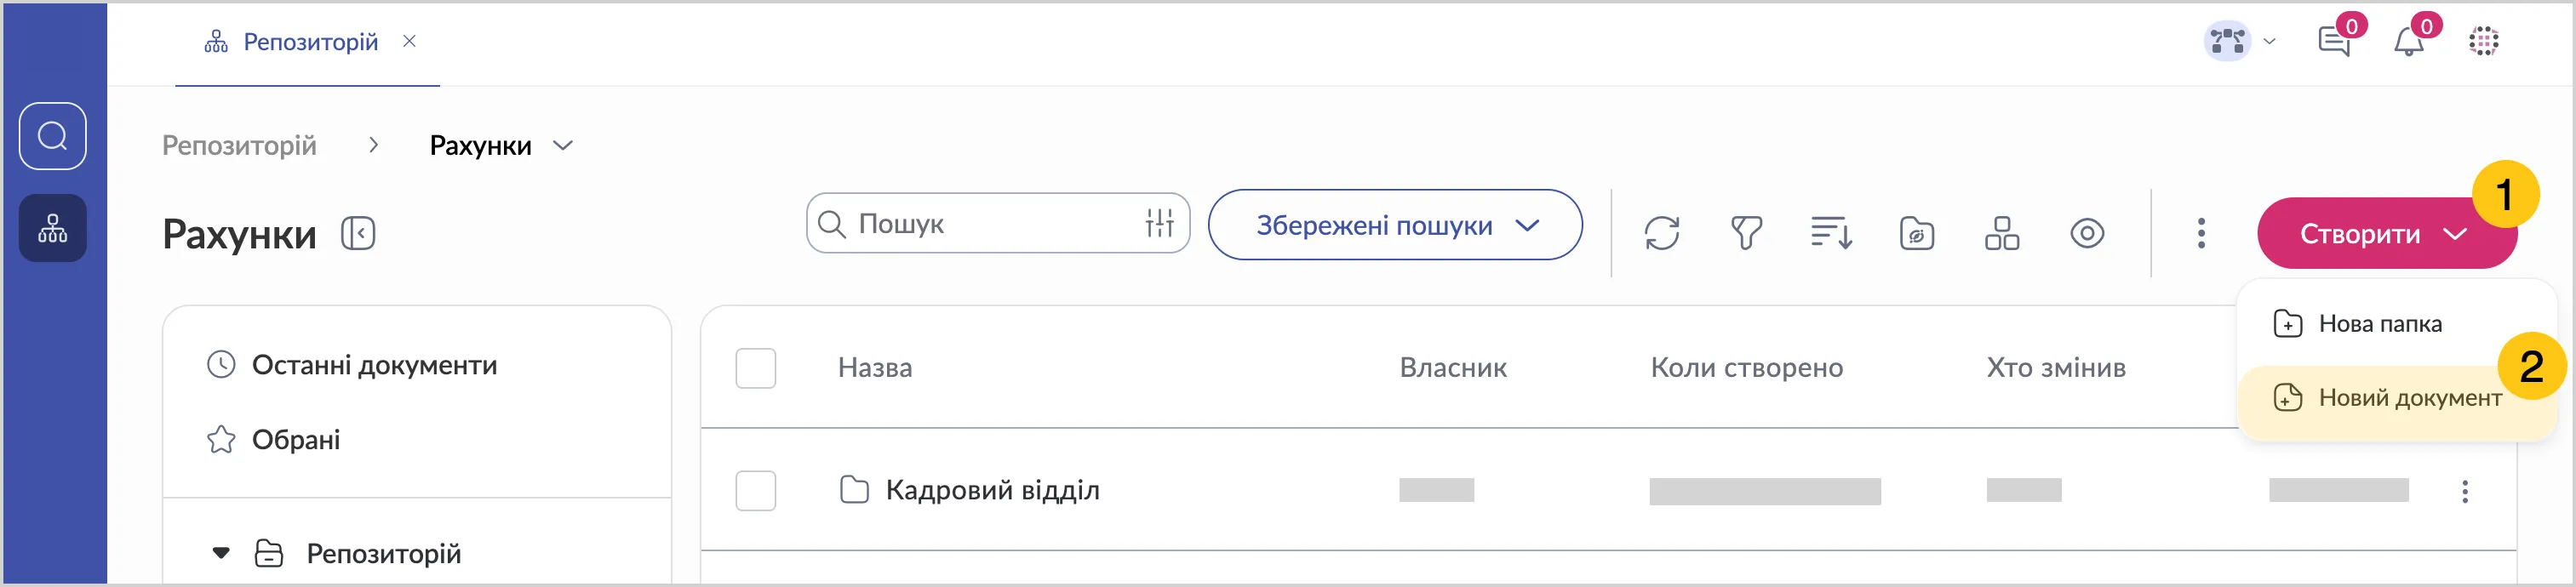Collapse the side panel next to Рахунки

[x=358, y=234]
